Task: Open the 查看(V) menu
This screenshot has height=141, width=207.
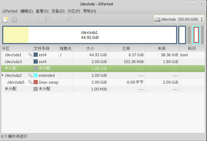Action: (42, 11)
